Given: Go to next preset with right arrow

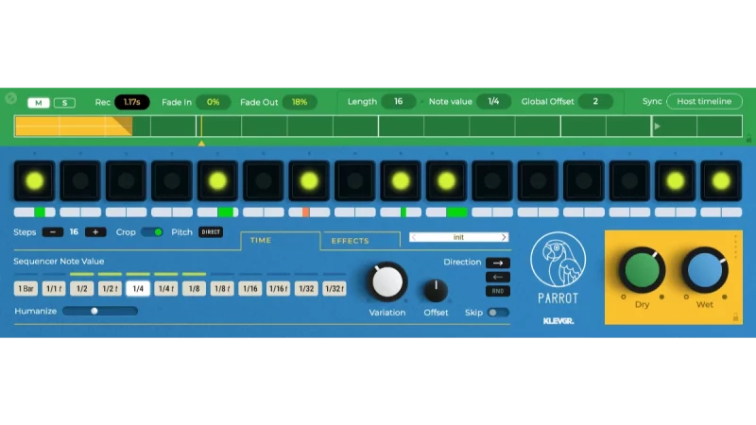Looking at the screenshot, I should 504,237.
